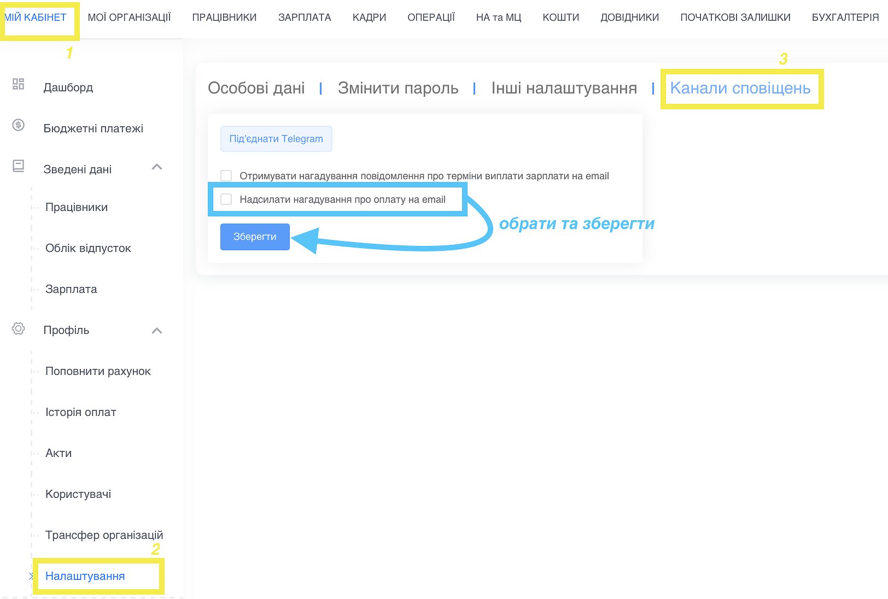The width and height of the screenshot is (888, 599).
Task: Open the Канали сповіщень tab
Action: click(x=740, y=88)
